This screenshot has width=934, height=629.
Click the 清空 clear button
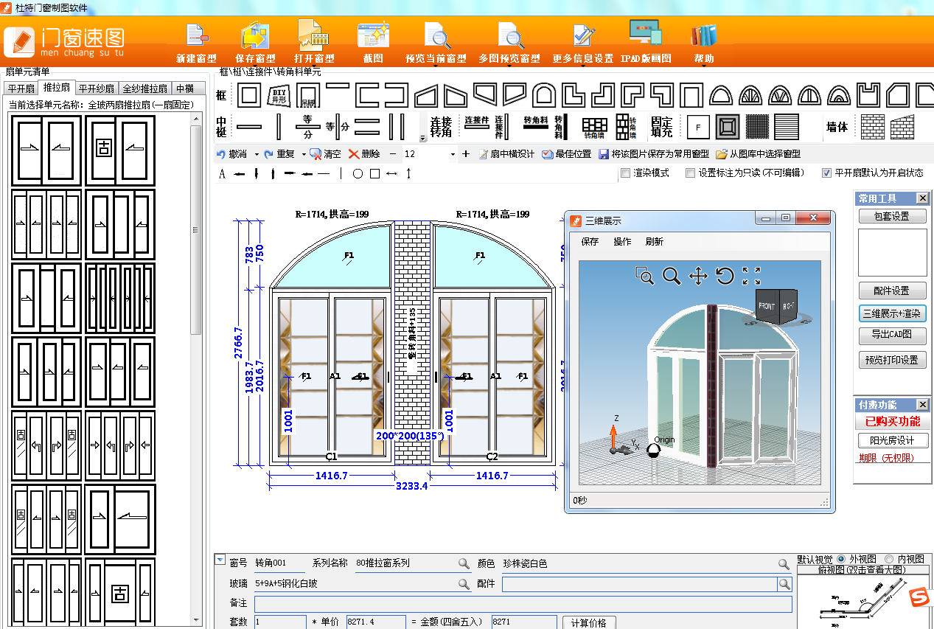point(325,154)
